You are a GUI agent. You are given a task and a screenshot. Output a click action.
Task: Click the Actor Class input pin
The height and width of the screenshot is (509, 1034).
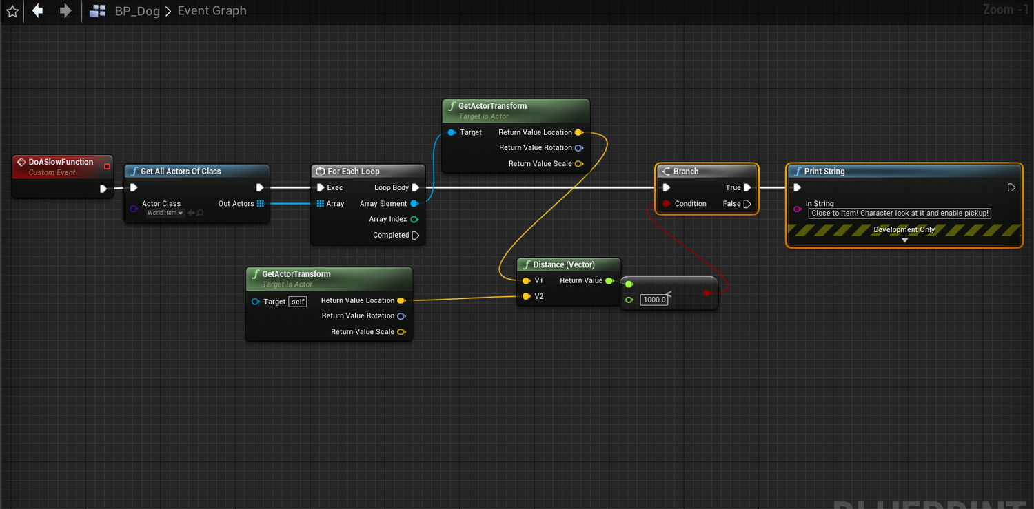[x=134, y=208]
